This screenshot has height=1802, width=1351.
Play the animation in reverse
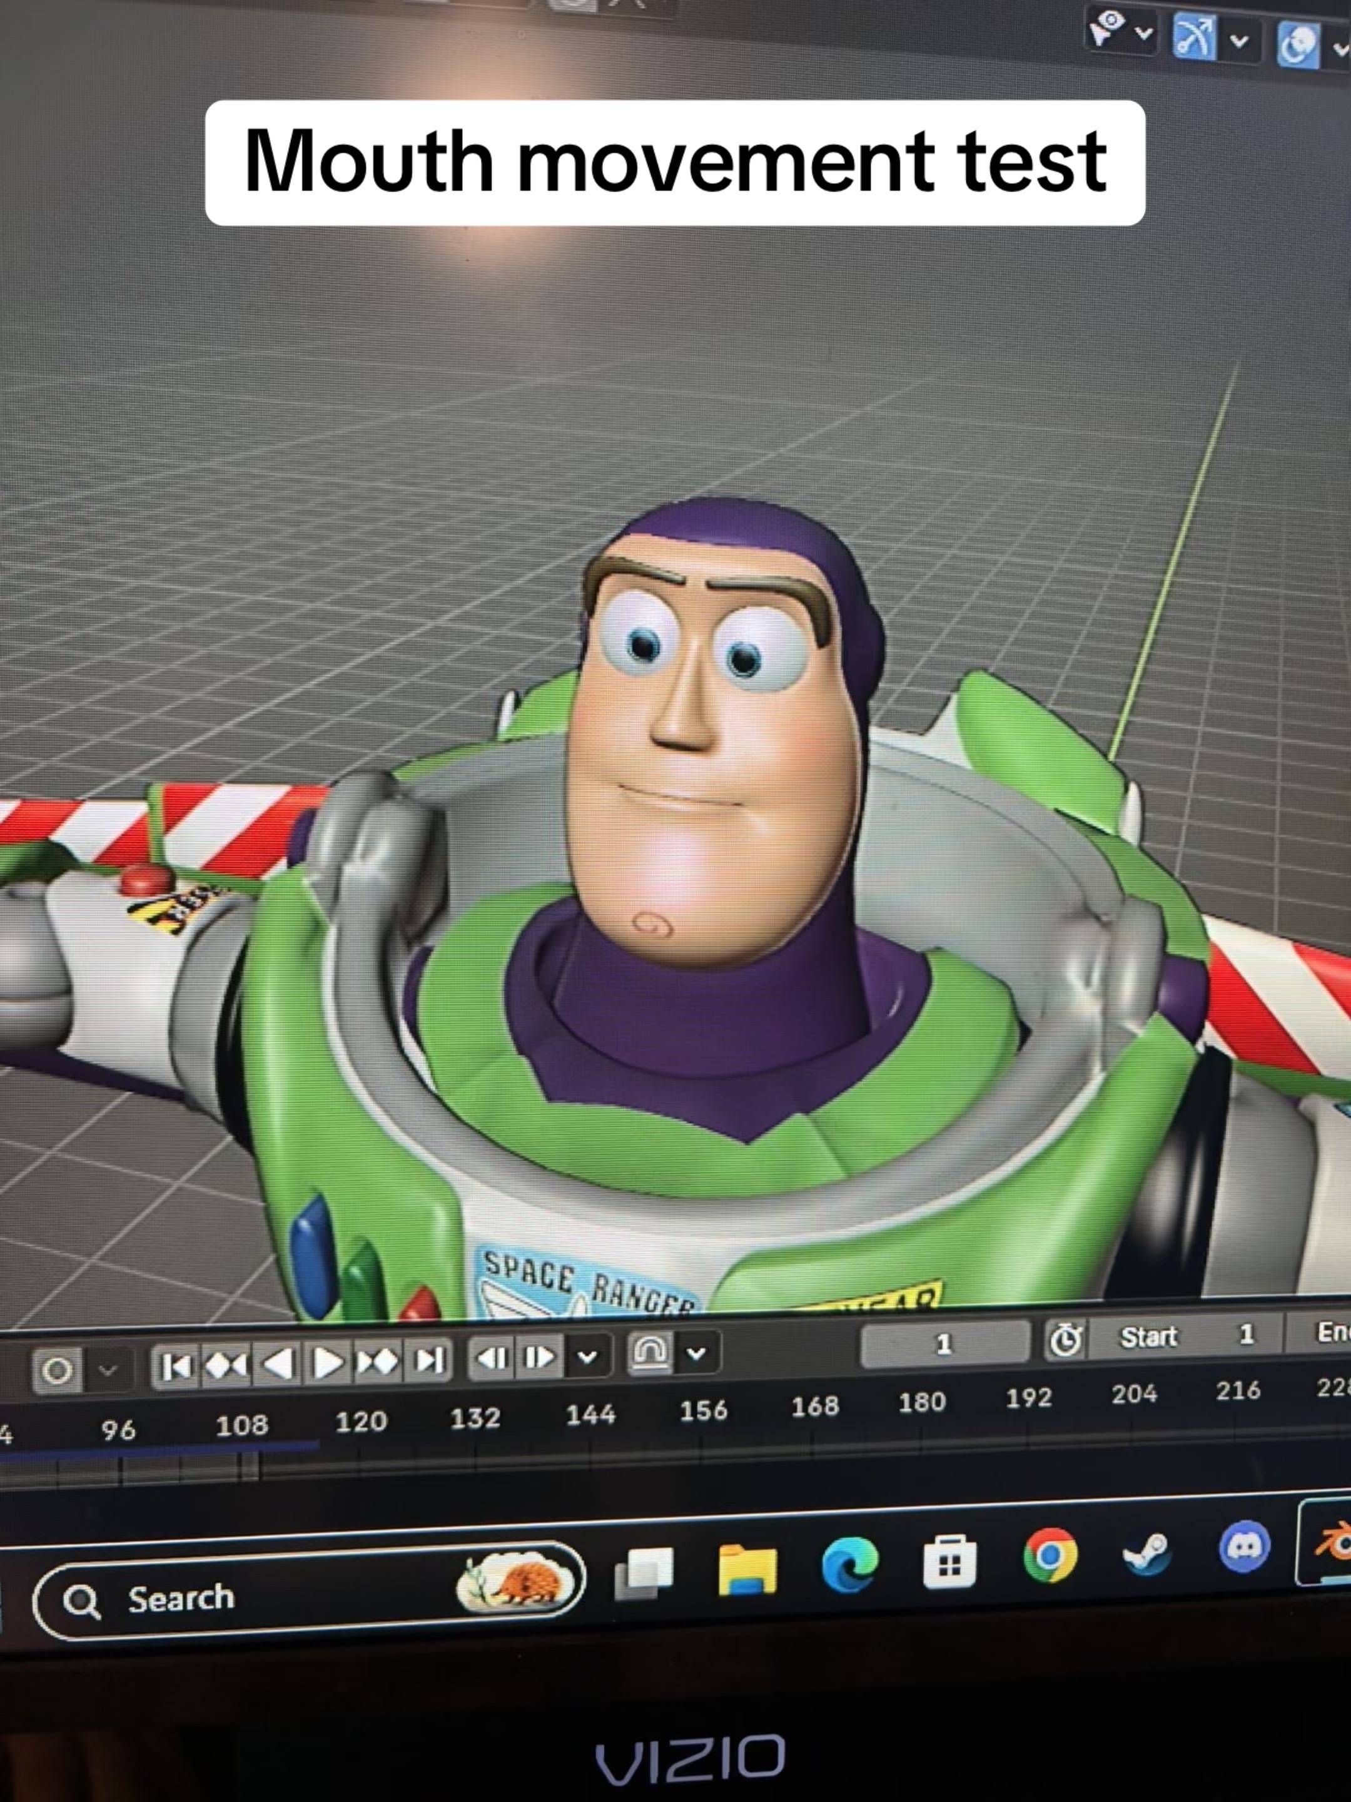[x=277, y=1364]
